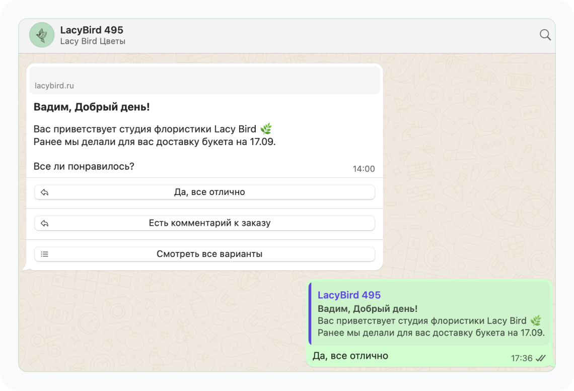The height and width of the screenshot is (391, 574).
Task: Click the 17:36 sent message timestamp
Action: click(522, 358)
